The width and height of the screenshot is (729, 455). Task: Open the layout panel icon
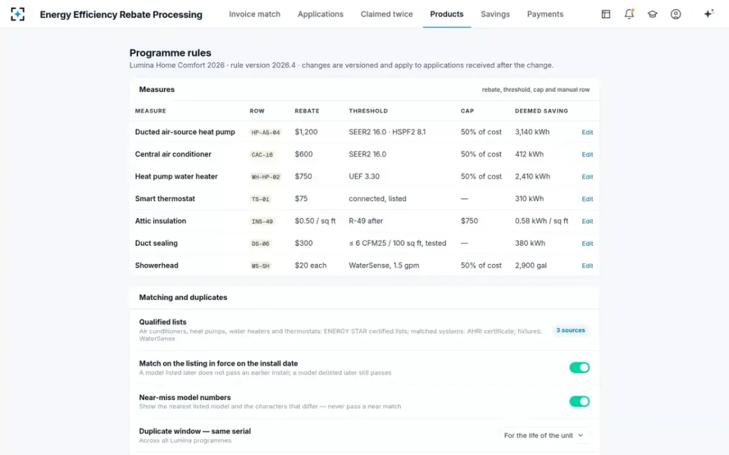pos(606,14)
